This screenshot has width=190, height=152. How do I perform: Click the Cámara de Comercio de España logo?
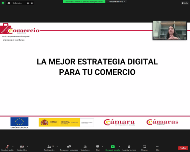click(119, 122)
